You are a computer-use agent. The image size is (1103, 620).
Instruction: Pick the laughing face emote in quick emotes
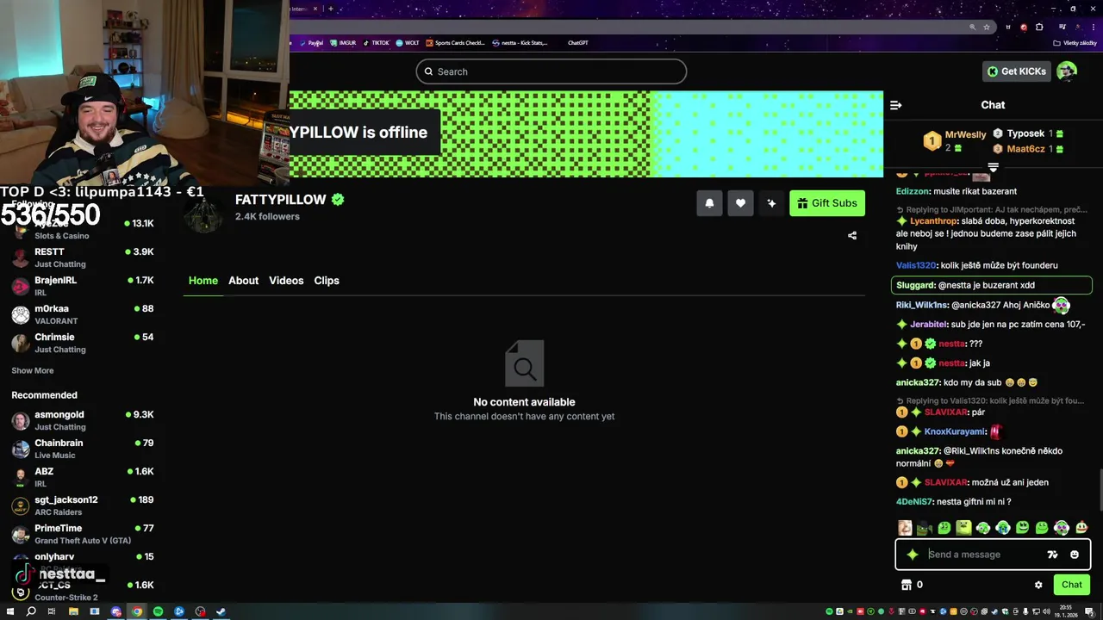click(904, 528)
